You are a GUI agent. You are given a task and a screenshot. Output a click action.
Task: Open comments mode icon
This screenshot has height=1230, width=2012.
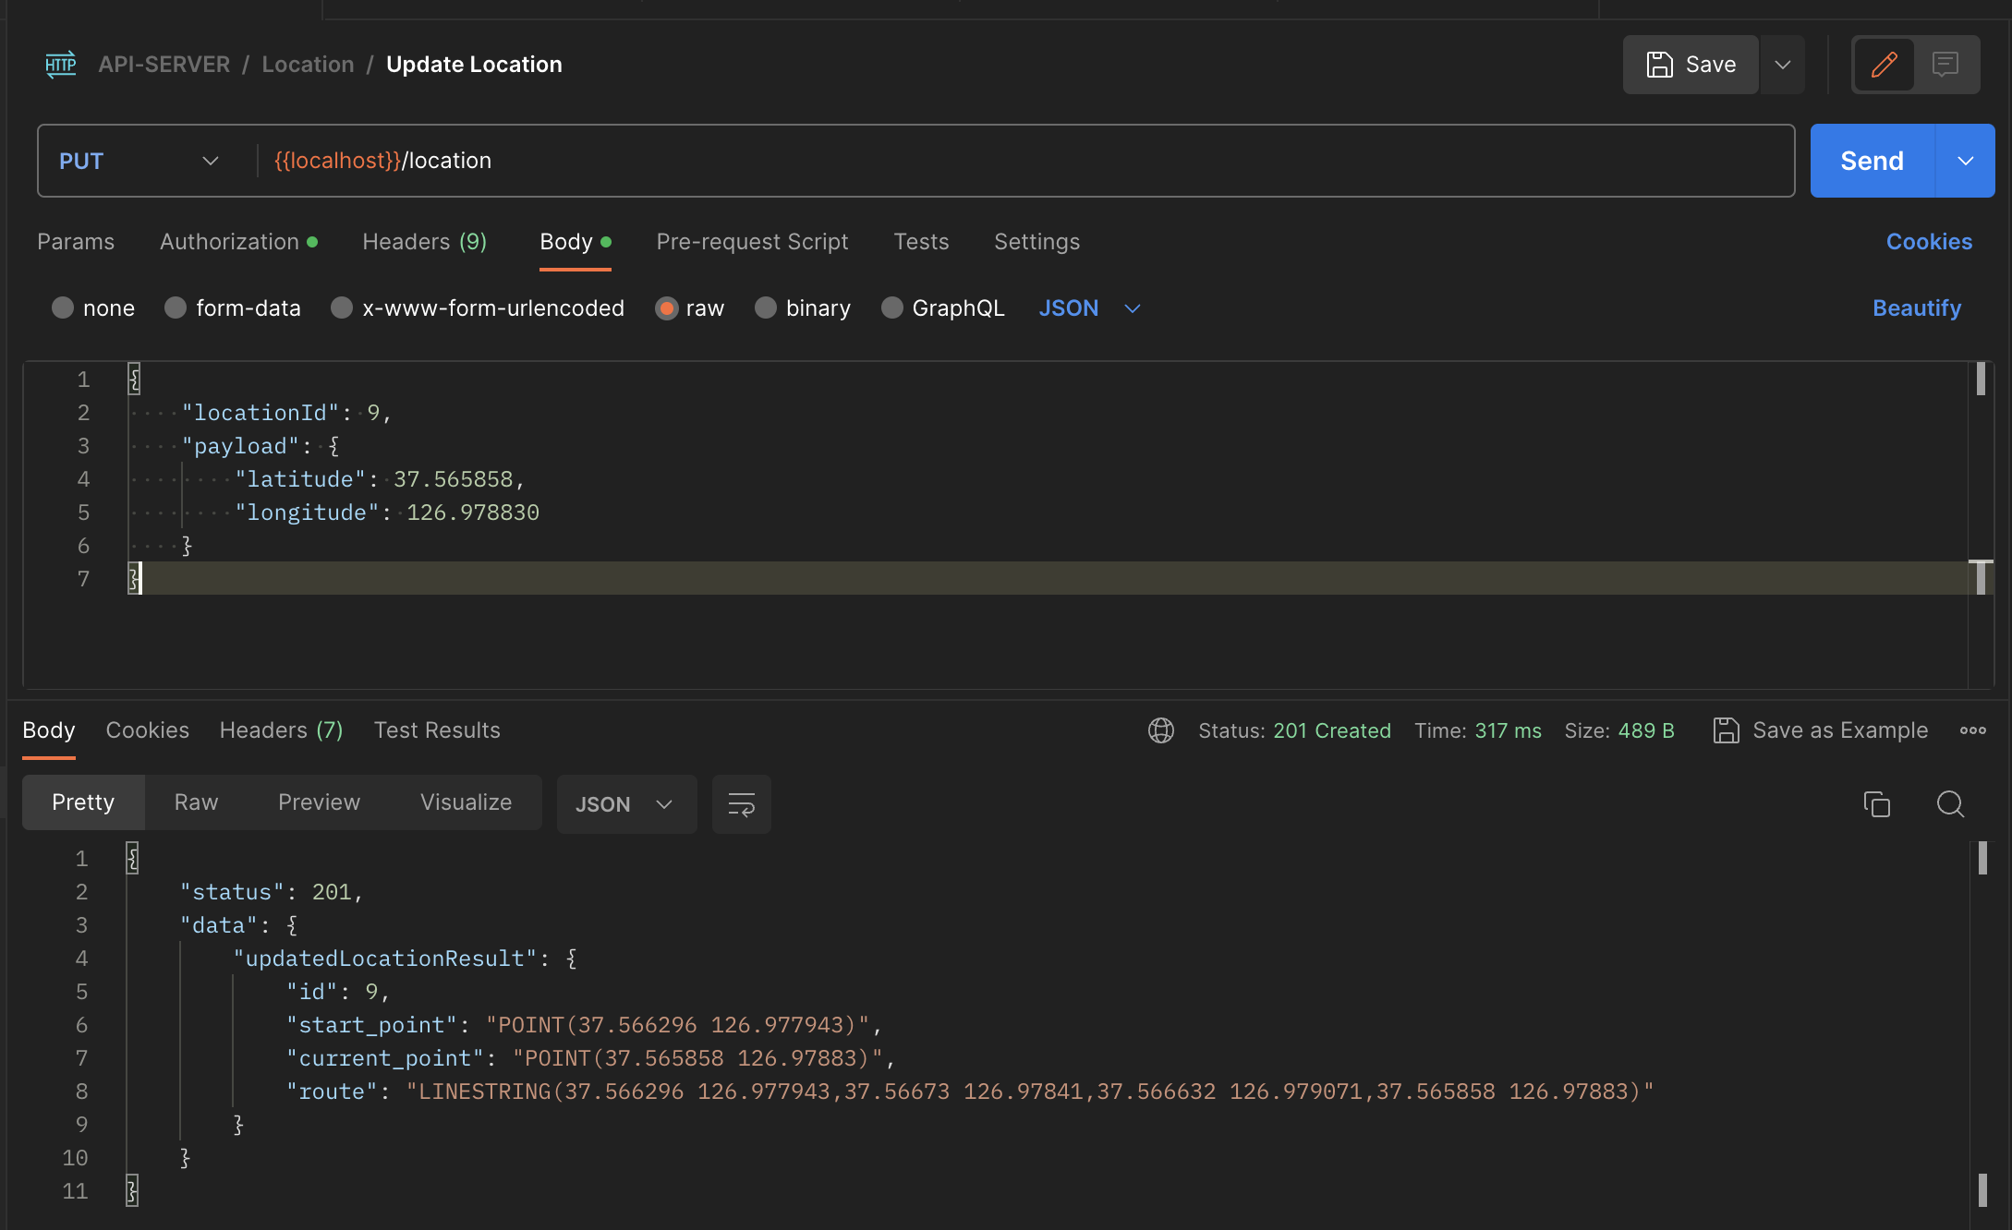1945,65
